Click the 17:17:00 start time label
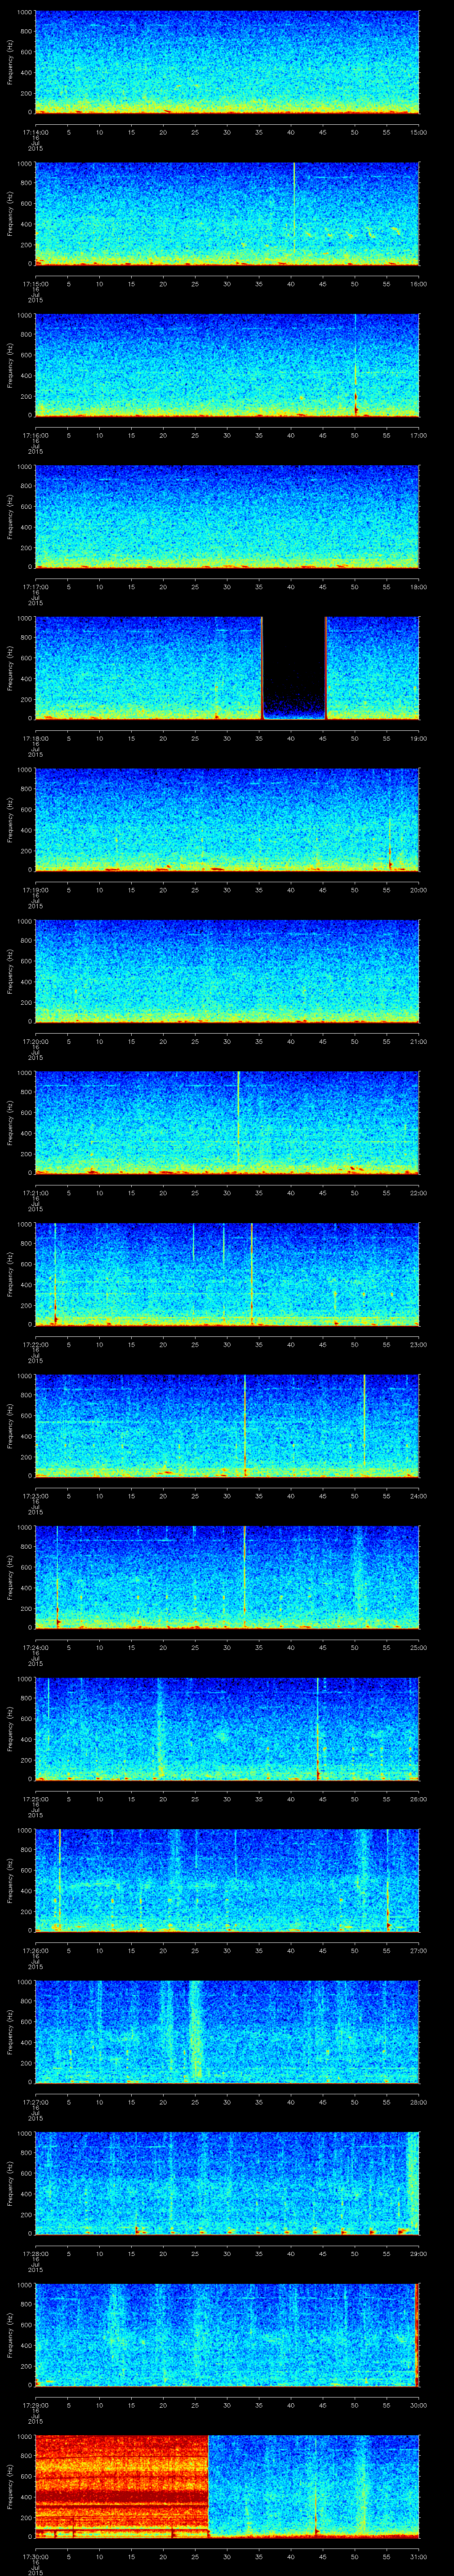The height and width of the screenshot is (2576, 454). click(35, 587)
